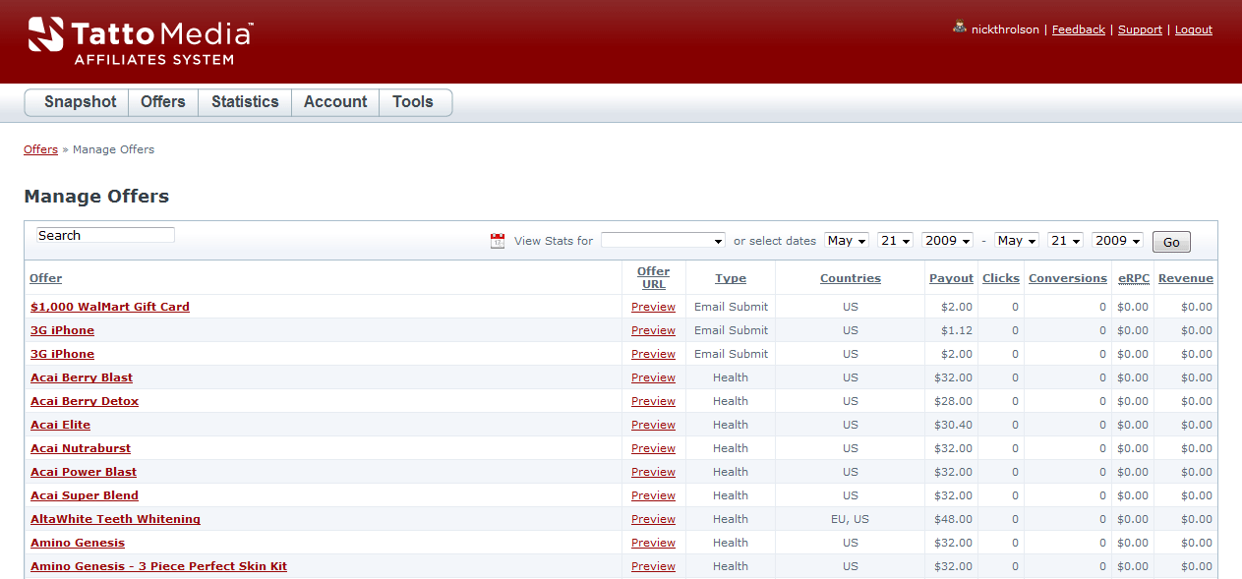Click the Offers breadcrumb link
This screenshot has height=579, width=1242.
tap(40, 149)
